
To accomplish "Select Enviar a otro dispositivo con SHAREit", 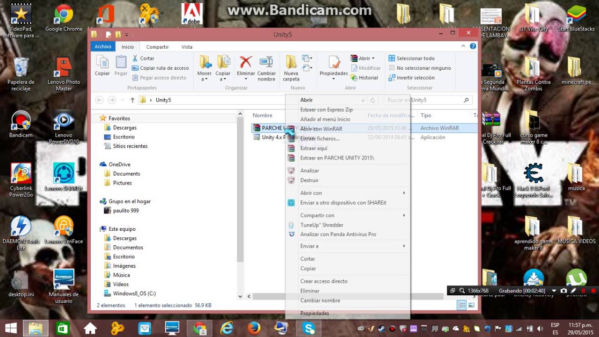I will click(x=348, y=203).
